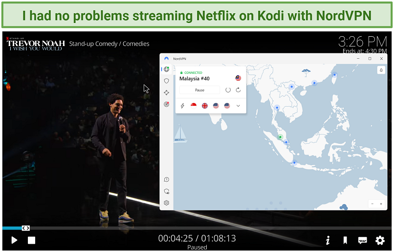Viewport: 394px width, 252px height.
Task: Select the green Malaysia server dot on the map
Action: pos(280,137)
